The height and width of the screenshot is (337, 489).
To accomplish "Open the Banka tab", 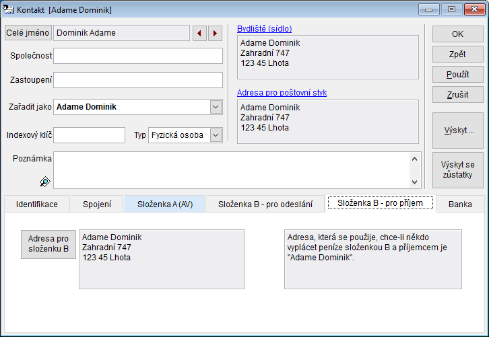I will (x=460, y=204).
